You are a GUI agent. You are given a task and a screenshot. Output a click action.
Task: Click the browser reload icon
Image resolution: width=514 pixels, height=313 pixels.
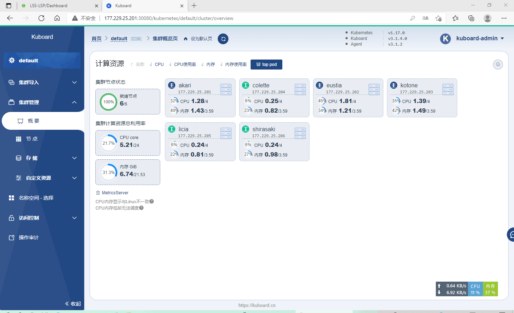41,18
